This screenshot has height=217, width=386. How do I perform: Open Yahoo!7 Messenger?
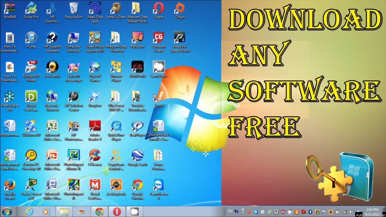pos(74,72)
